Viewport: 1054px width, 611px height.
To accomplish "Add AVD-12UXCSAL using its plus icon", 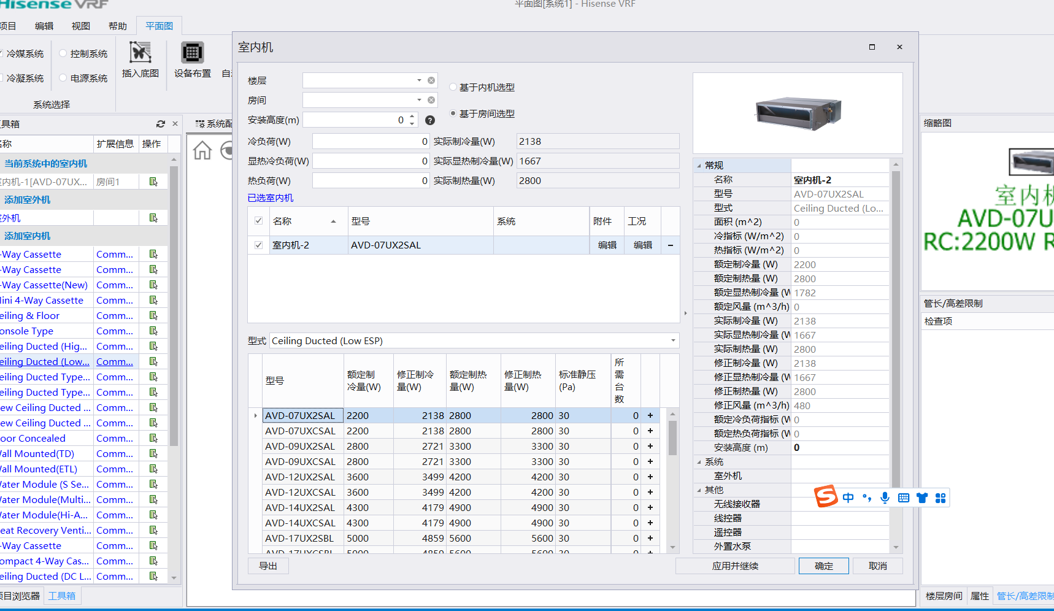I will [650, 492].
